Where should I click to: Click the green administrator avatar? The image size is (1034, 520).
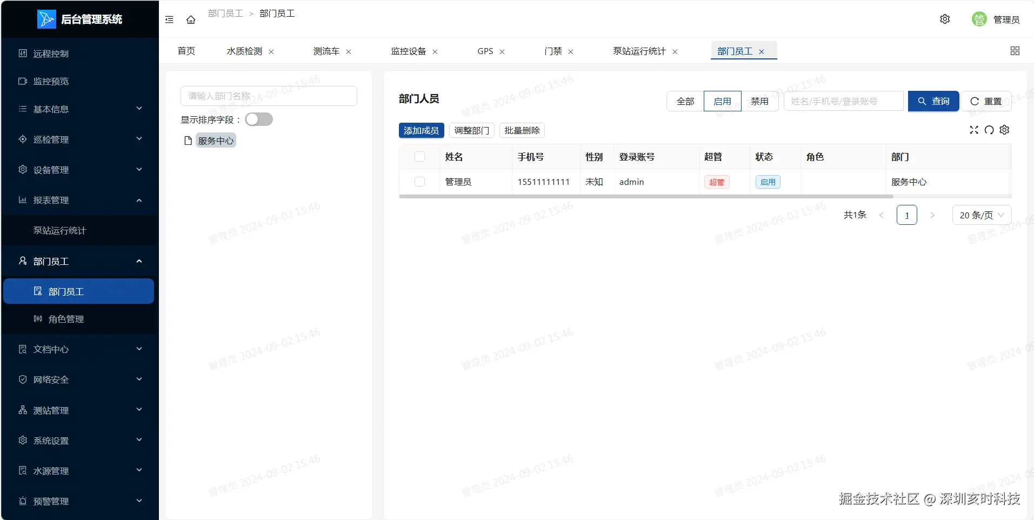pos(979,19)
